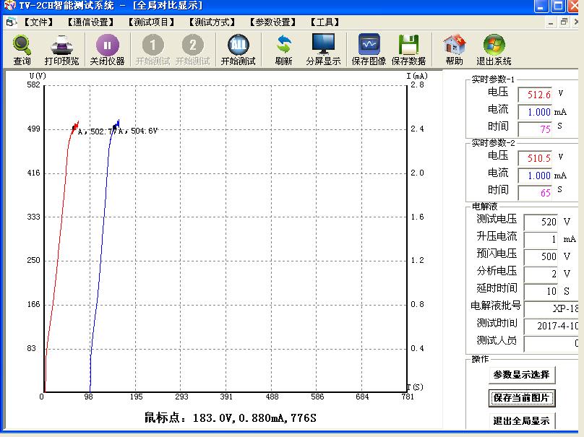The image size is (584, 437).
Task: Select the 电解液批号 field
Action: click(x=551, y=308)
